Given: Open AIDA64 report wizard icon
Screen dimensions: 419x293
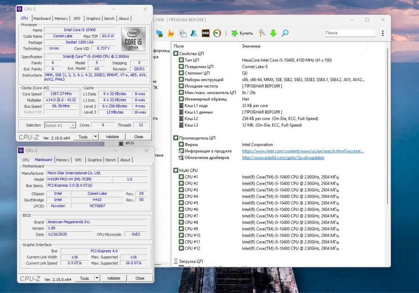Looking at the screenshot, I should coord(183,33).
